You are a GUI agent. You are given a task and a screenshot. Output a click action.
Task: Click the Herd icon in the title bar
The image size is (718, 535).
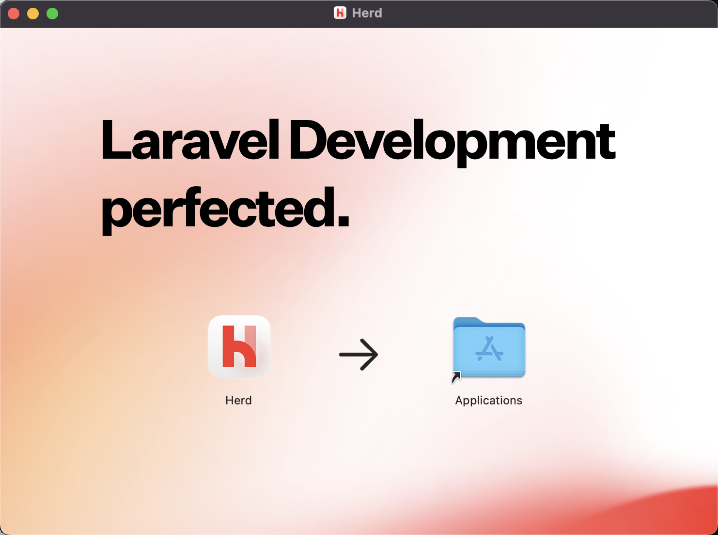pyautogui.click(x=341, y=13)
